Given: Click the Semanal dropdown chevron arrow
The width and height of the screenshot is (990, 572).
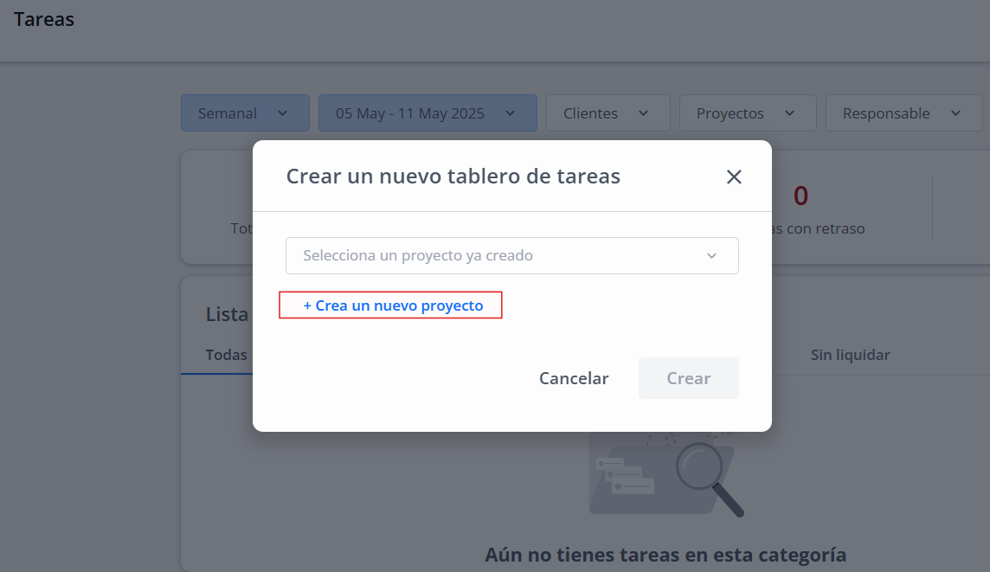Looking at the screenshot, I should pyautogui.click(x=282, y=113).
